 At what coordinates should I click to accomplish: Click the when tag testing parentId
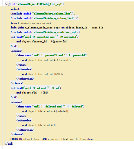52,55
